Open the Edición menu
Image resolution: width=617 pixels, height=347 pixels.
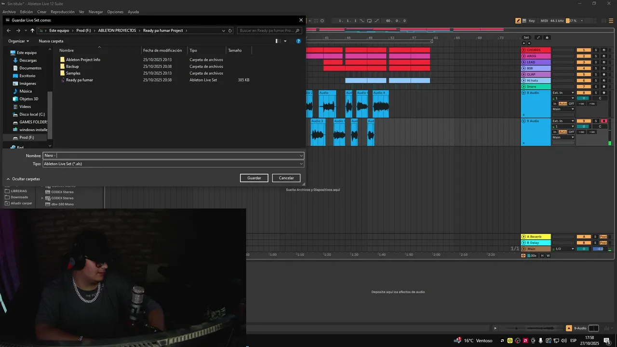(27, 12)
